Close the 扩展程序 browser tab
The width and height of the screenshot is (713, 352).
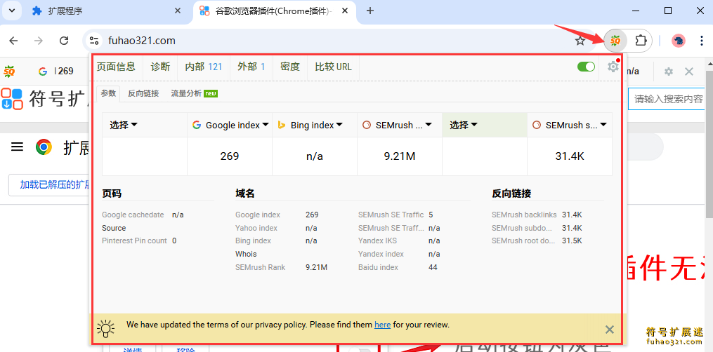point(178,11)
